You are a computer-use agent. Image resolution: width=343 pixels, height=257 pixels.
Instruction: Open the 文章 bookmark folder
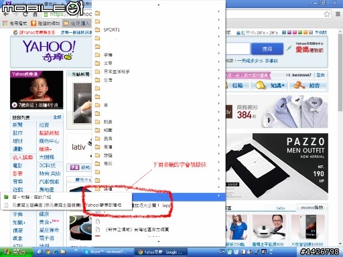pos(159,63)
